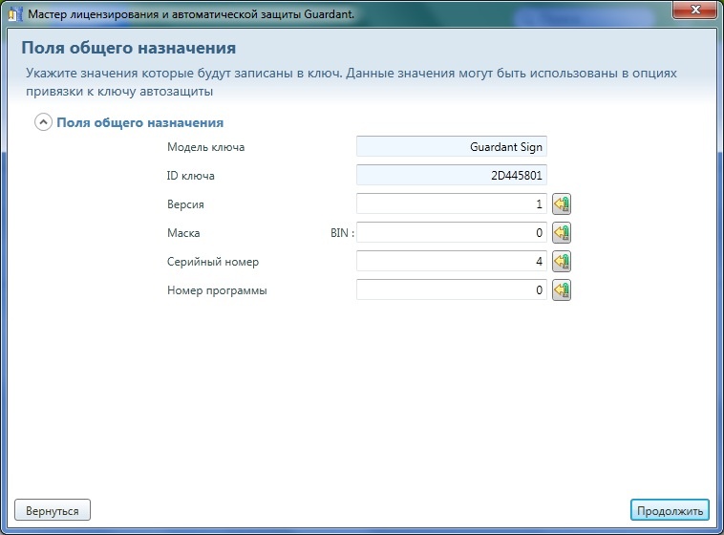Click the window title bar text
Image resolution: width=724 pixels, height=535 pixels.
[191, 13]
